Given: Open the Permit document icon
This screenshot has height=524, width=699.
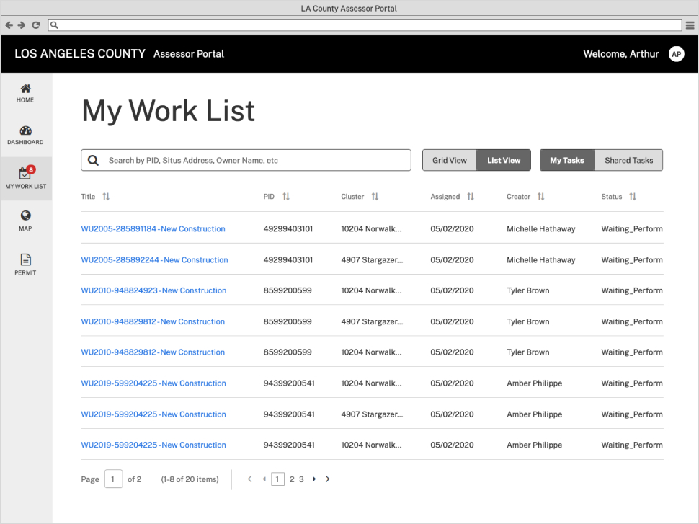Looking at the screenshot, I should (25, 259).
